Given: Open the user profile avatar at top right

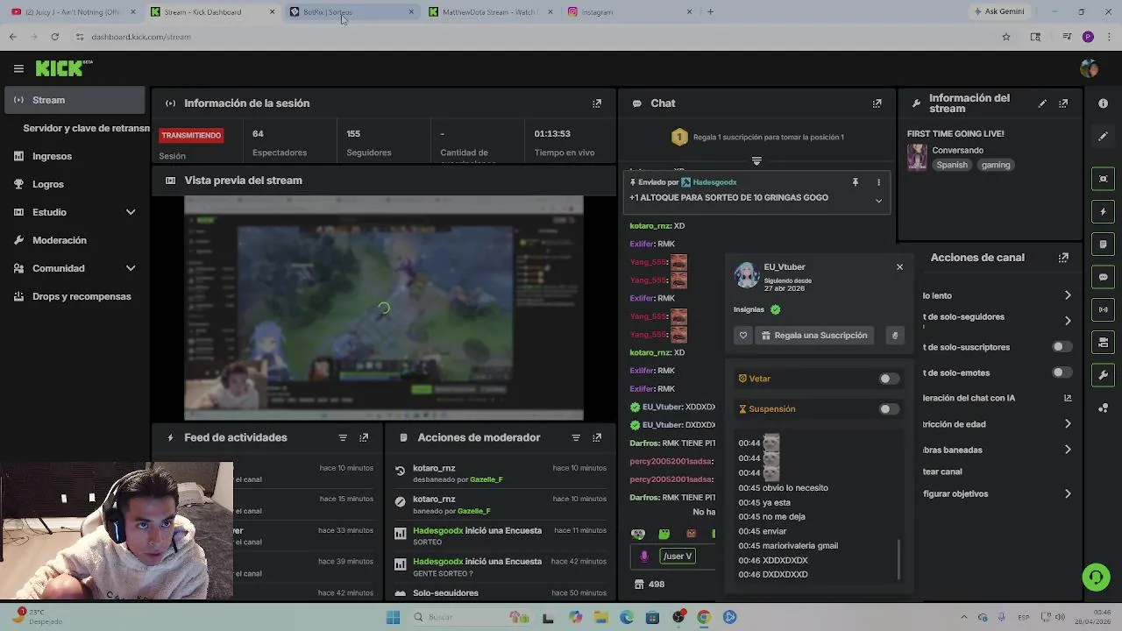Looking at the screenshot, I should [1090, 68].
